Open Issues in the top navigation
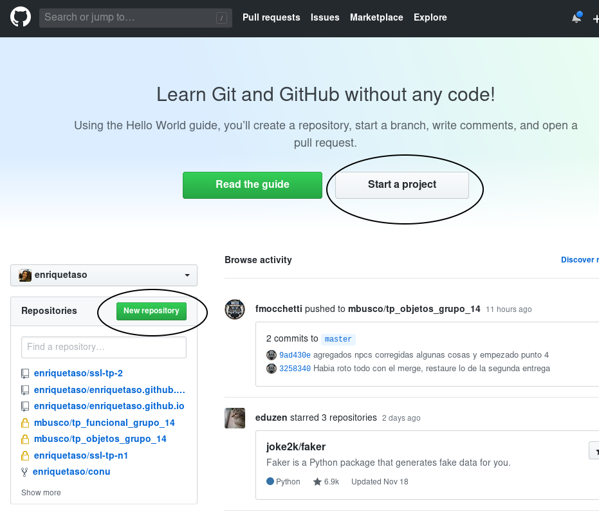The image size is (599, 514). 325,17
